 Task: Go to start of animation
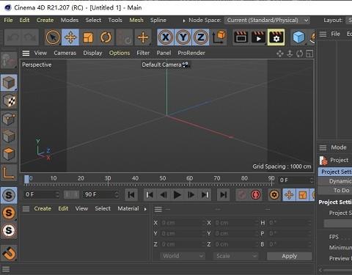click(131, 195)
